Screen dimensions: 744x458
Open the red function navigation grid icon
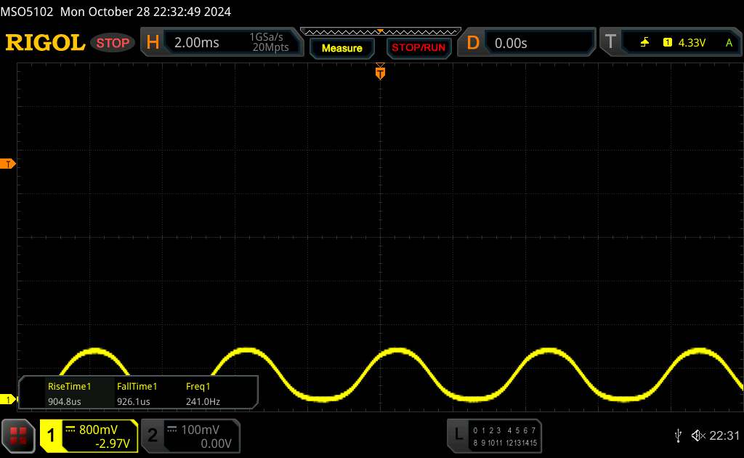[19, 435]
